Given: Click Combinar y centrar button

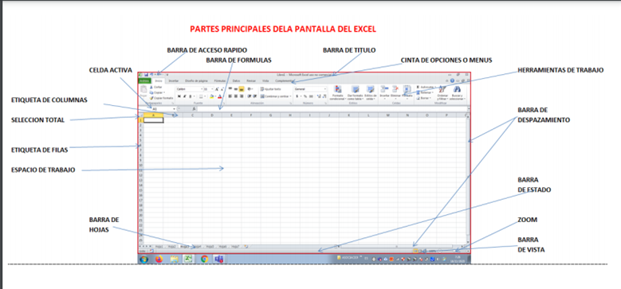Looking at the screenshot, I should (276, 96).
